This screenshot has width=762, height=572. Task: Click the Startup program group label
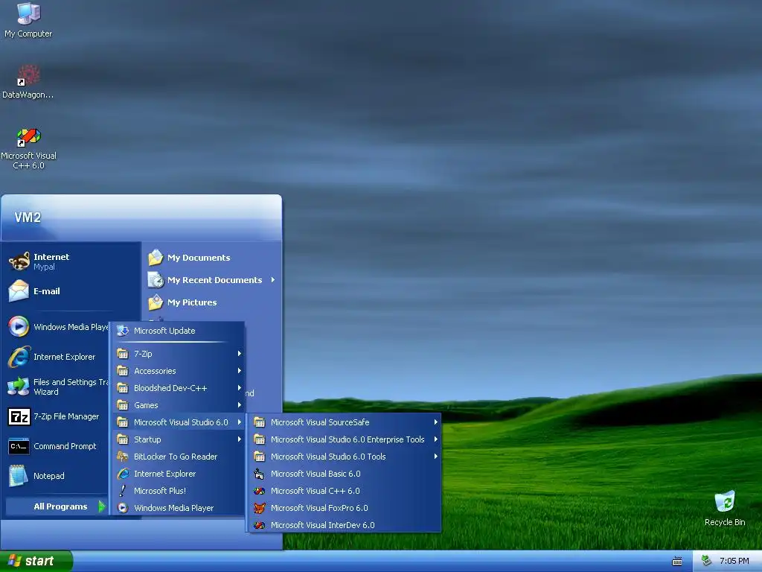tap(147, 439)
